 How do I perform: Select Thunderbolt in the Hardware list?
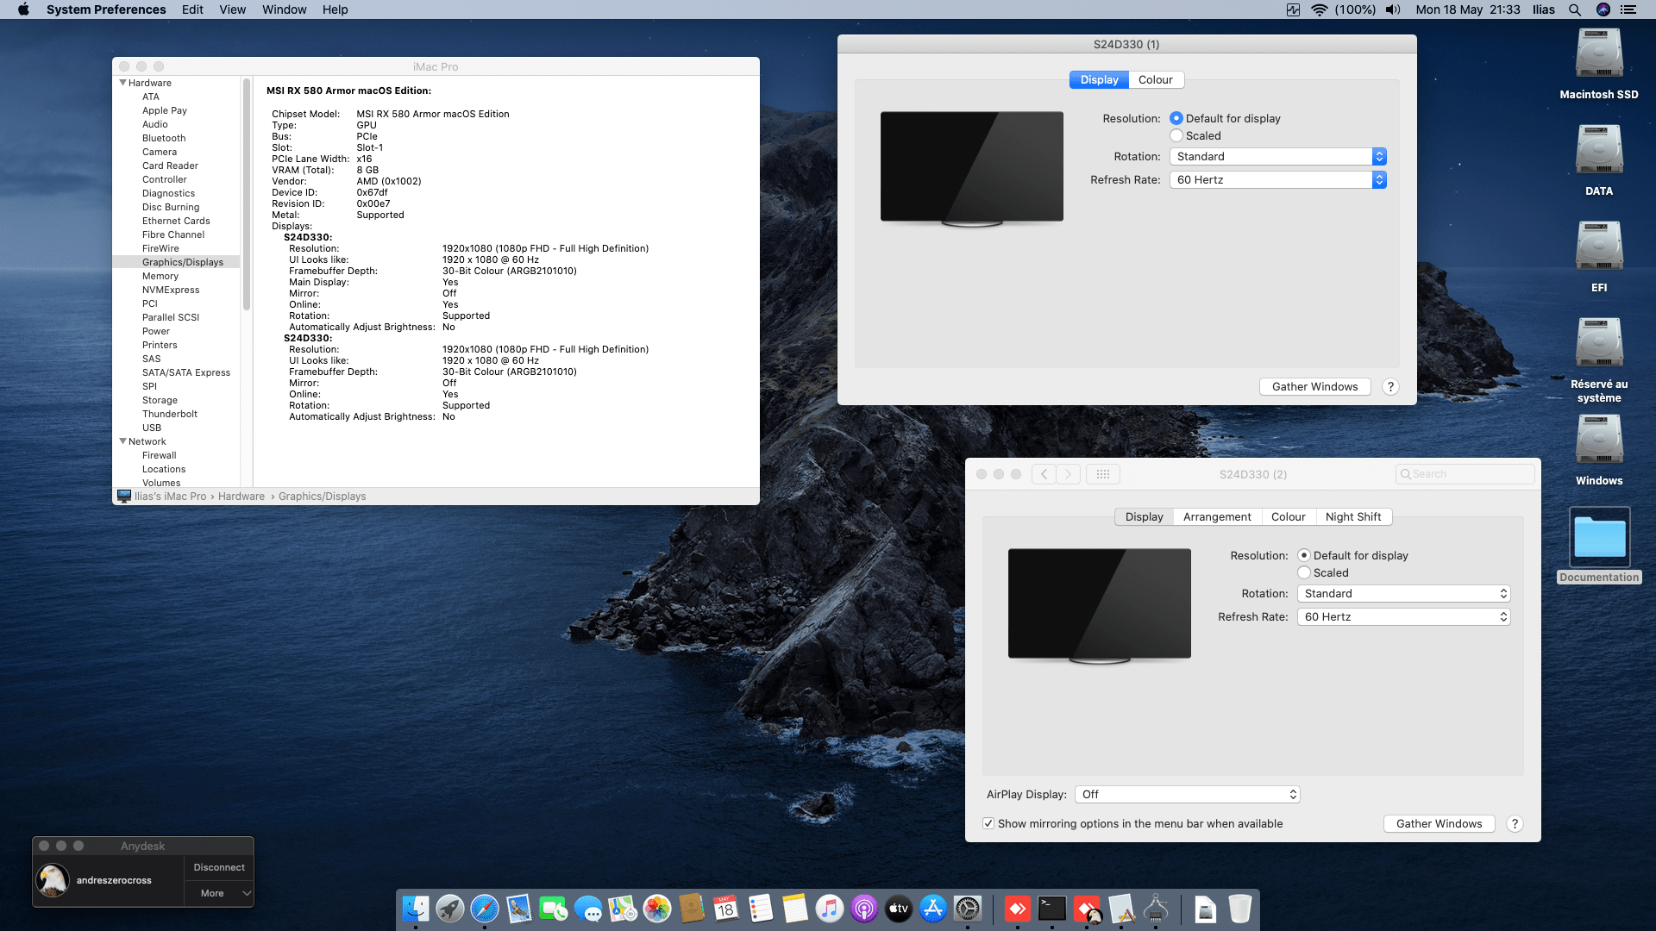pyautogui.click(x=170, y=414)
